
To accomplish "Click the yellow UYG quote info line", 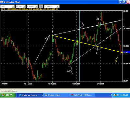I will tap(29, 9).
